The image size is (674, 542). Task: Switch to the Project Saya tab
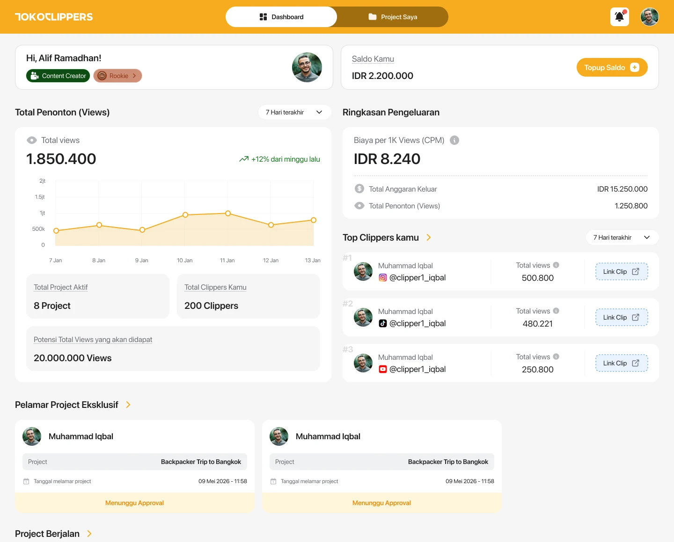(393, 17)
